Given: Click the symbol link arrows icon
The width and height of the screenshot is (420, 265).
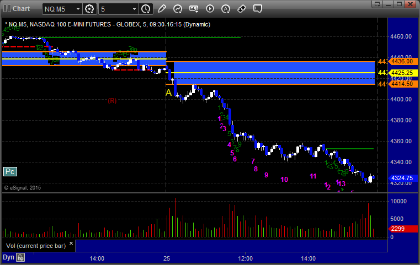Looking at the screenshot, I should pos(242,9).
